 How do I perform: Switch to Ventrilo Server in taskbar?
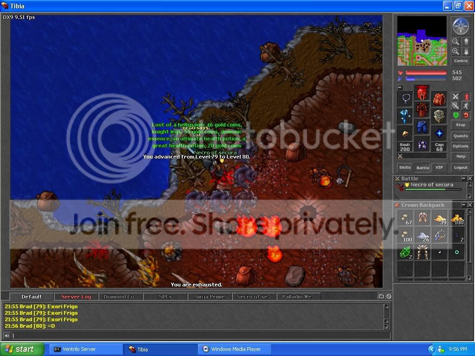click(x=86, y=350)
